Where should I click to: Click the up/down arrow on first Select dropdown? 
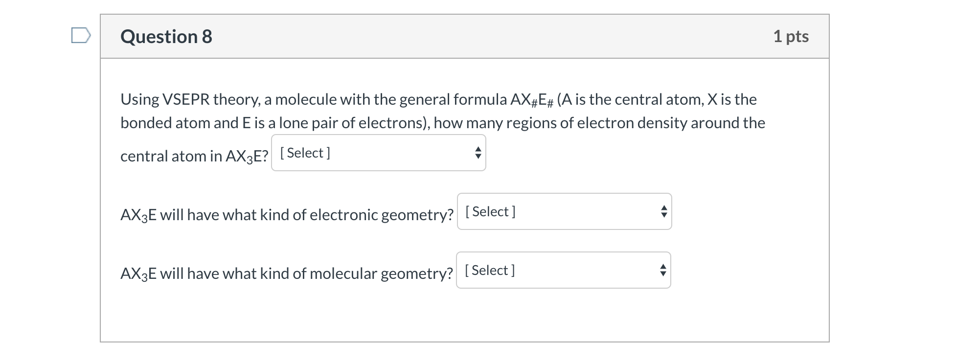[477, 153]
